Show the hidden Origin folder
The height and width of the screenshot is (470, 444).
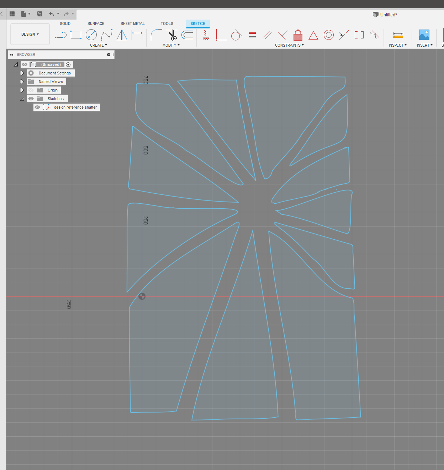point(31,90)
